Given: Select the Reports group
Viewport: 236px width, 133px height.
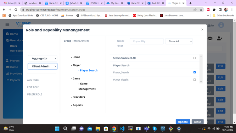Looking at the screenshot, I should tap(77, 105).
